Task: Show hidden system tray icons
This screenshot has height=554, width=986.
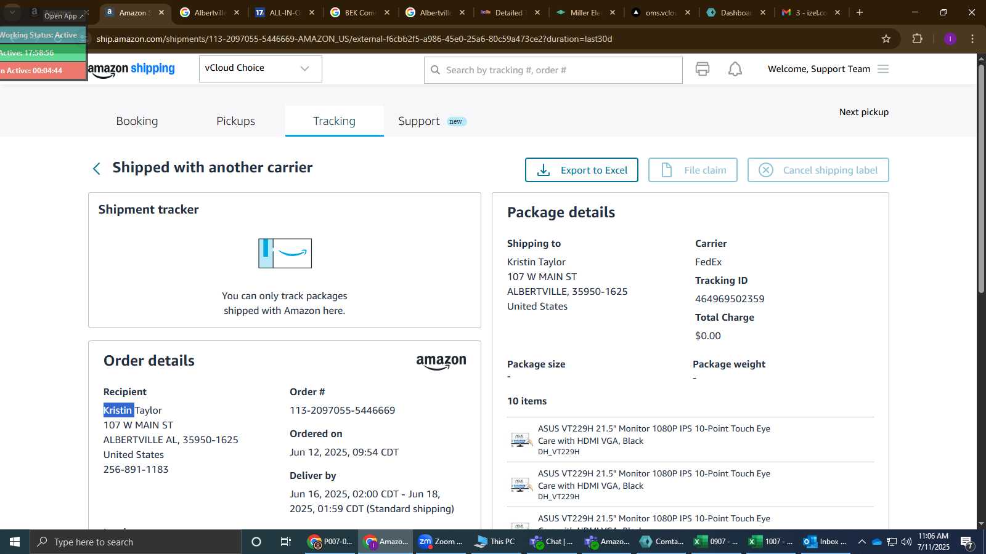Action: [862, 542]
